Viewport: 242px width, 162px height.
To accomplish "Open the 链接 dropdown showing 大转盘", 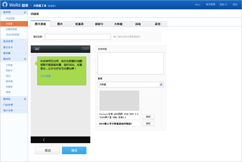I will 130,85.
